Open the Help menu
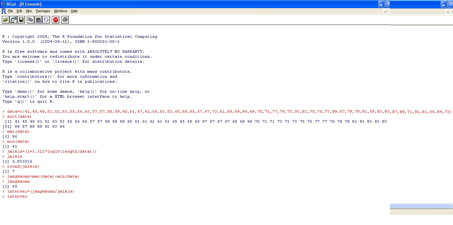 point(74,11)
